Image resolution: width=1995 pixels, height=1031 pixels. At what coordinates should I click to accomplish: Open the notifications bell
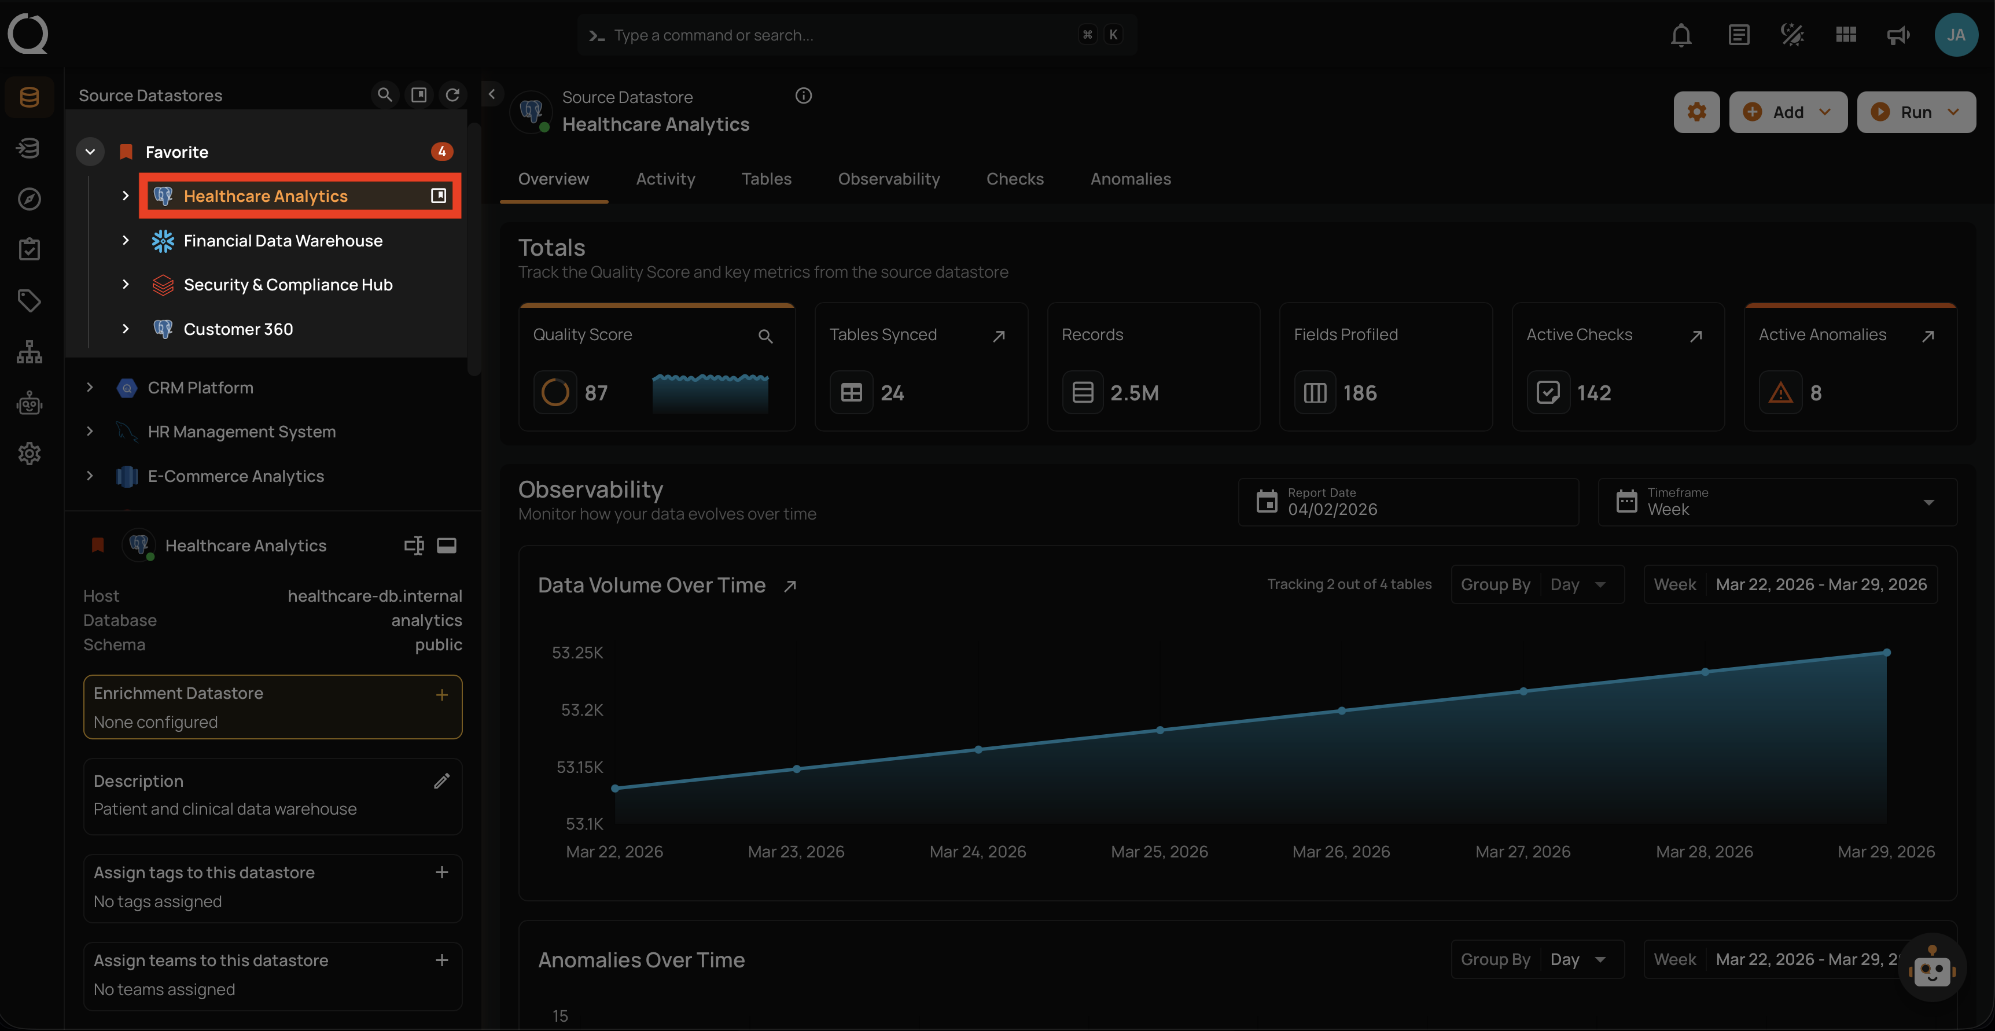point(1681,35)
